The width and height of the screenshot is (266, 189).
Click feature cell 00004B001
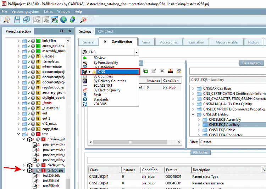(x=173, y=177)
